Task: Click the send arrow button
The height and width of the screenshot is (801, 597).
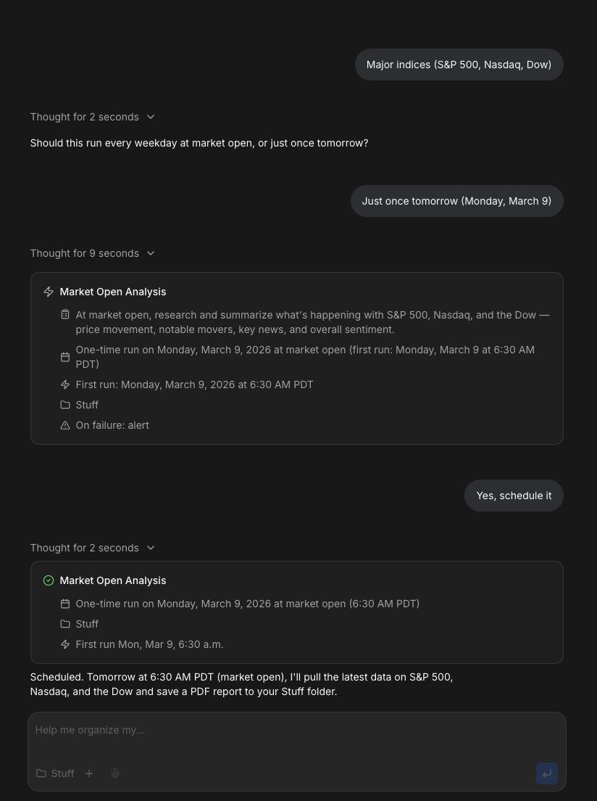Action: tap(546, 773)
